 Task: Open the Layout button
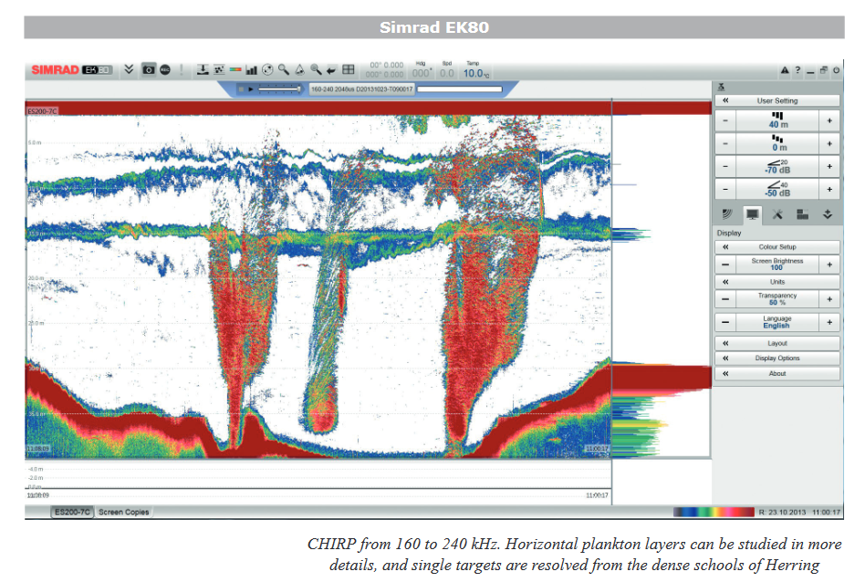pos(777,343)
